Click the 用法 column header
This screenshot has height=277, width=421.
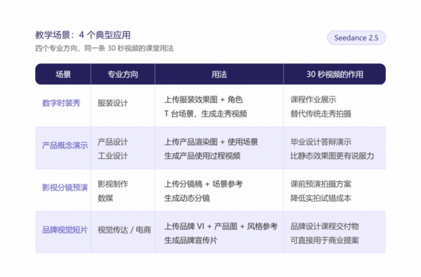pyautogui.click(x=219, y=75)
